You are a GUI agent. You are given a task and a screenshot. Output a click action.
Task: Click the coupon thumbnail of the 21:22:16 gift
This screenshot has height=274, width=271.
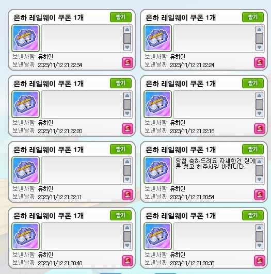(157, 104)
